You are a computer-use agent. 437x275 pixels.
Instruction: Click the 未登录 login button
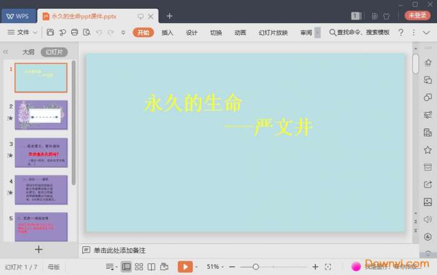pyautogui.click(x=418, y=16)
